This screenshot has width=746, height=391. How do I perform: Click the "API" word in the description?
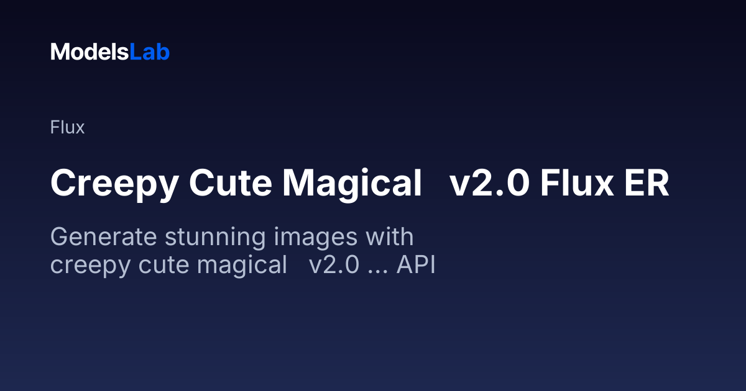(x=416, y=265)
